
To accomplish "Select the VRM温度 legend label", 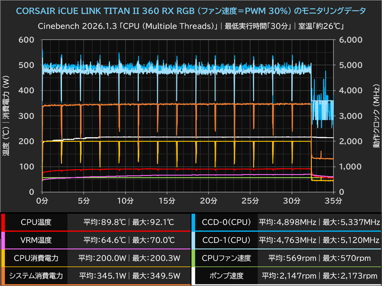I will 36,240.
